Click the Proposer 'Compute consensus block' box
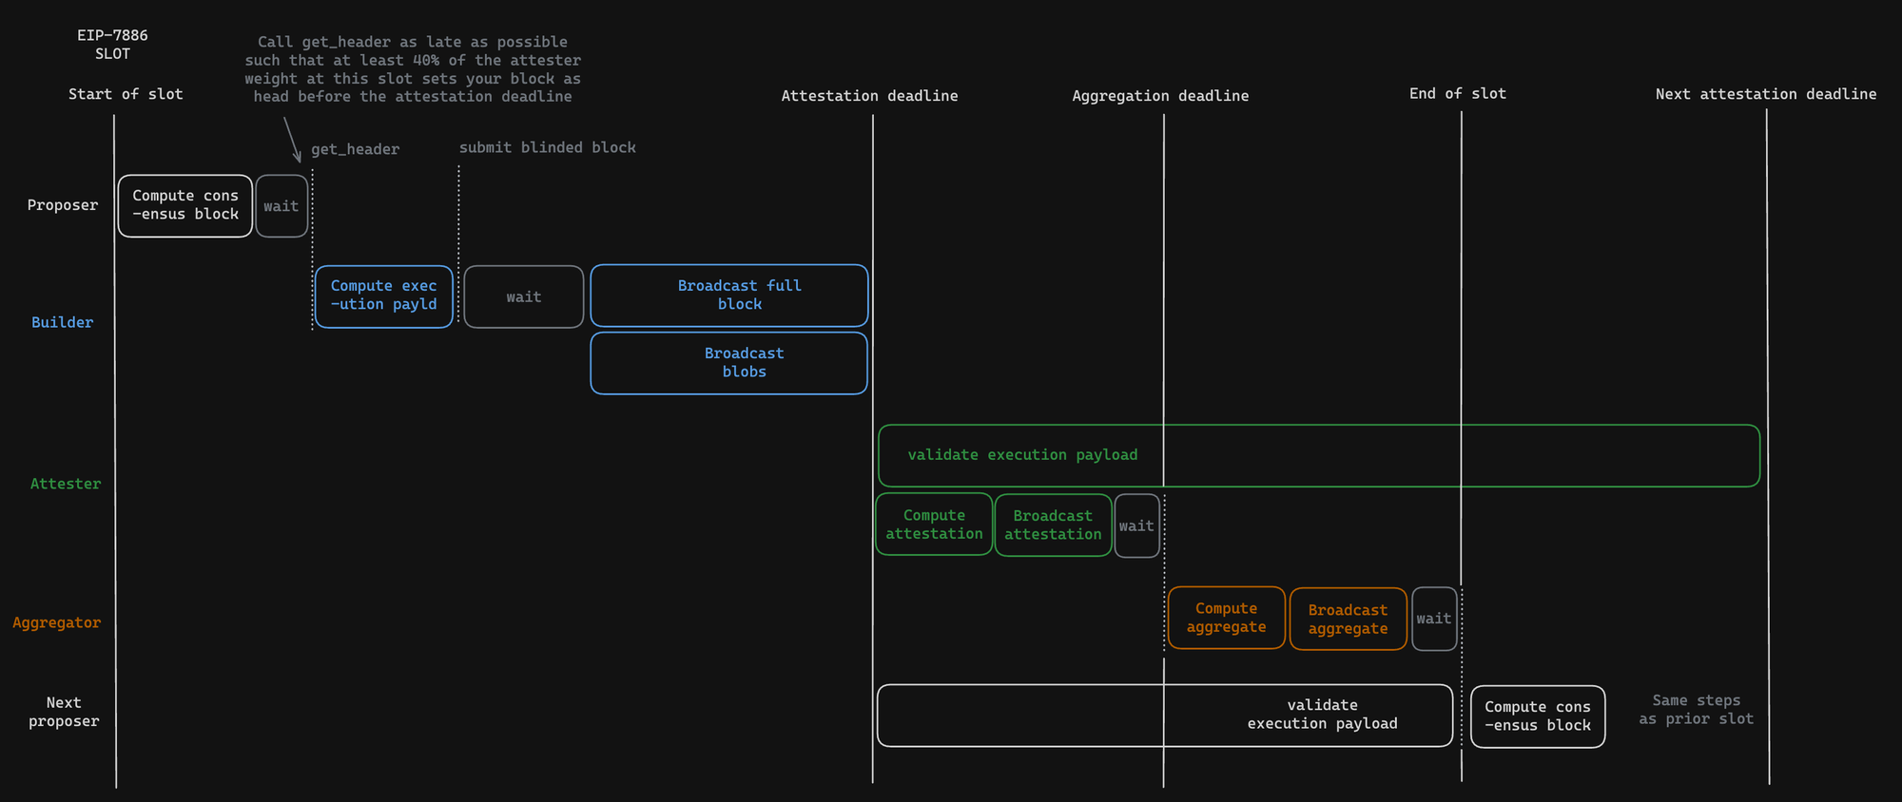The image size is (1902, 802). click(x=185, y=205)
